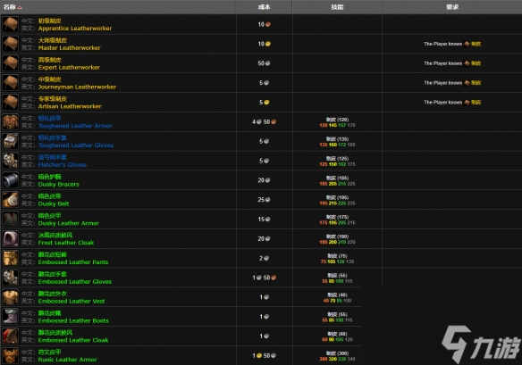Sort by the 成本 cost column header
Image resolution: width=522 pixels, height=365 pixels.
tap(264, 7)
